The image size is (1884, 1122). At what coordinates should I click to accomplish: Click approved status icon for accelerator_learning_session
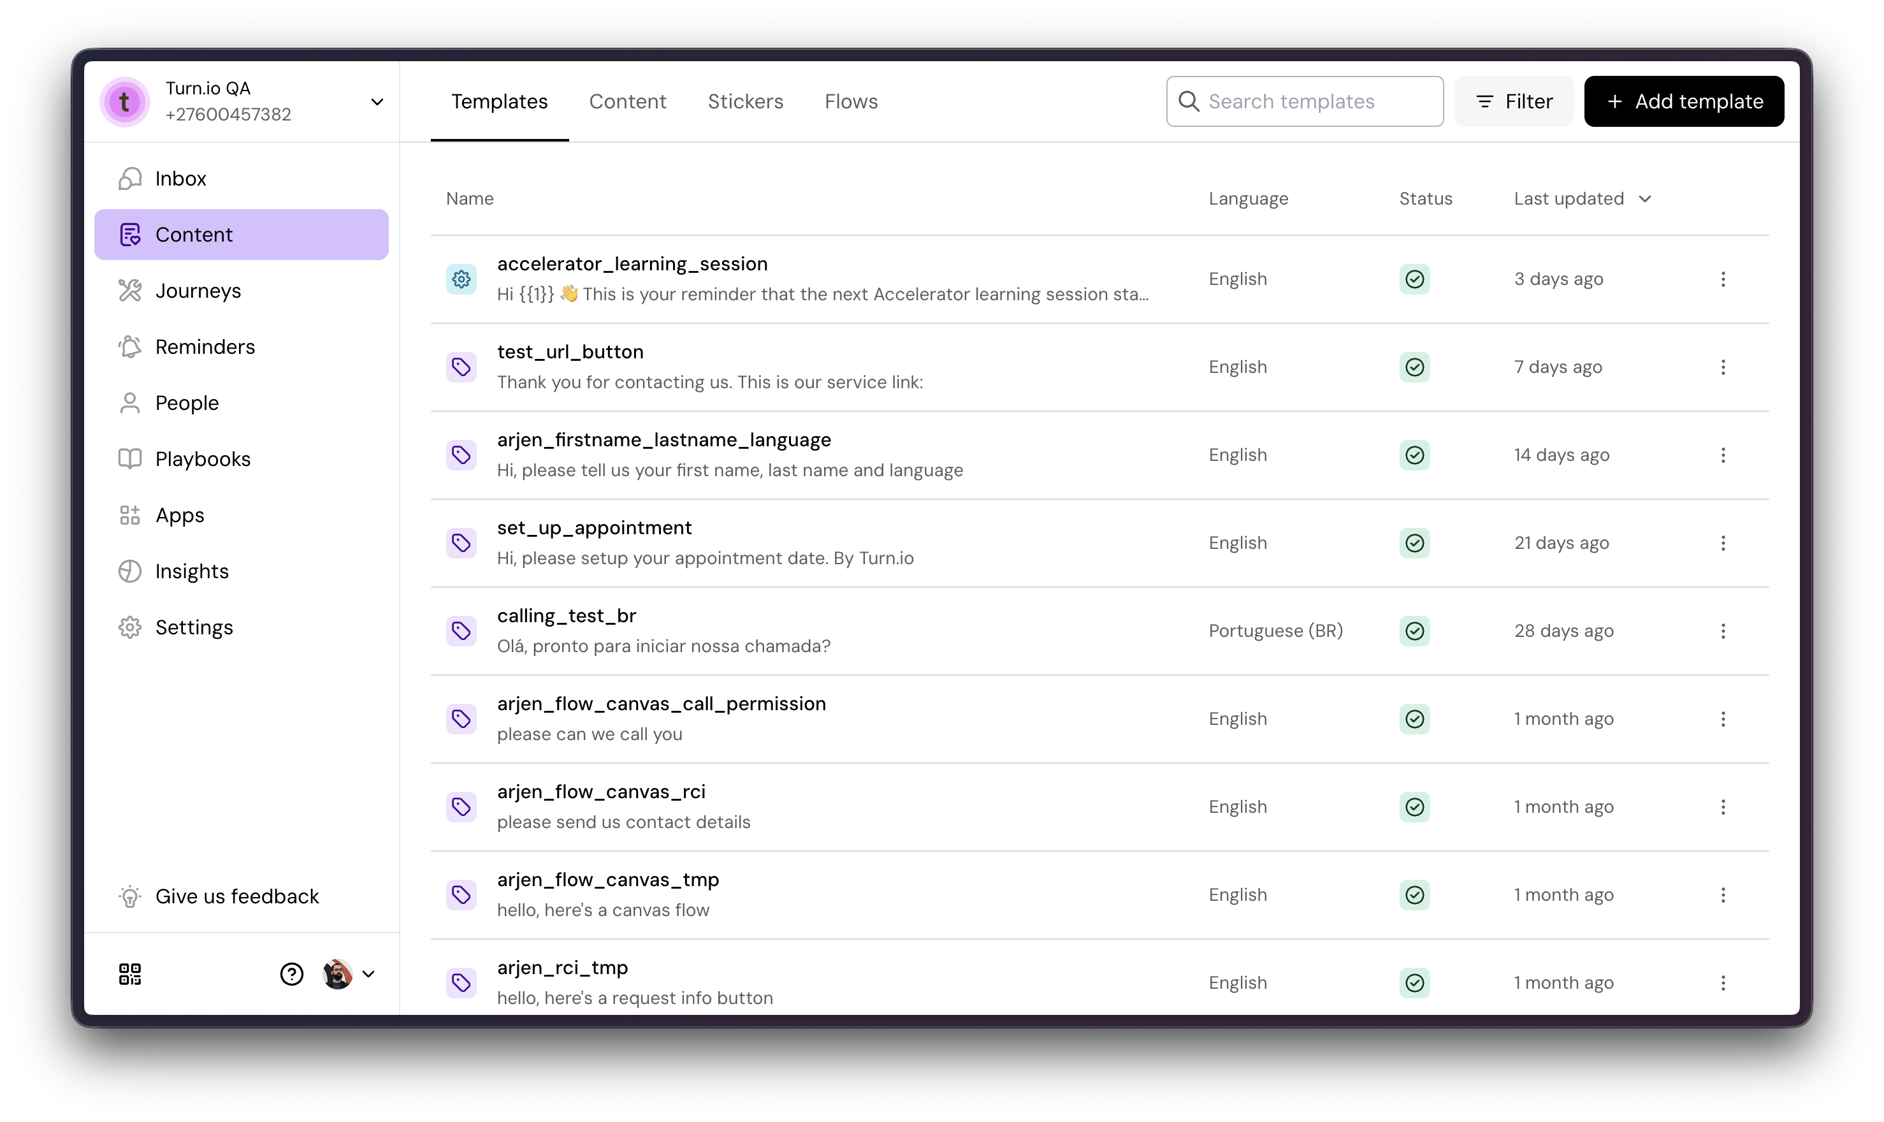click(1415, 279)
